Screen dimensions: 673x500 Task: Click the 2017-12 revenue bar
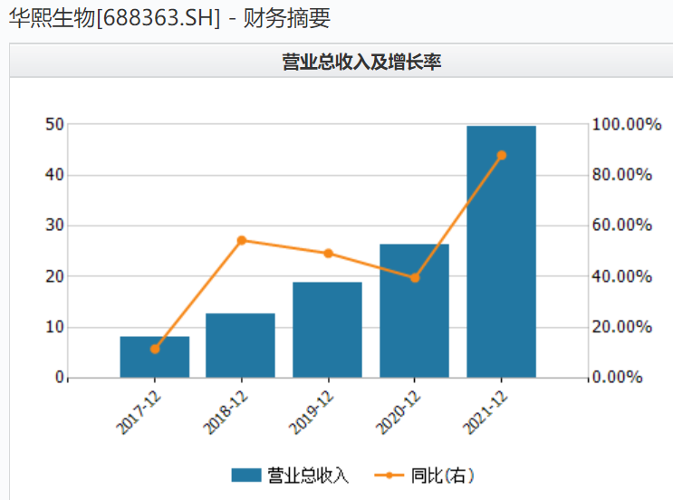(x=155, y=357)
